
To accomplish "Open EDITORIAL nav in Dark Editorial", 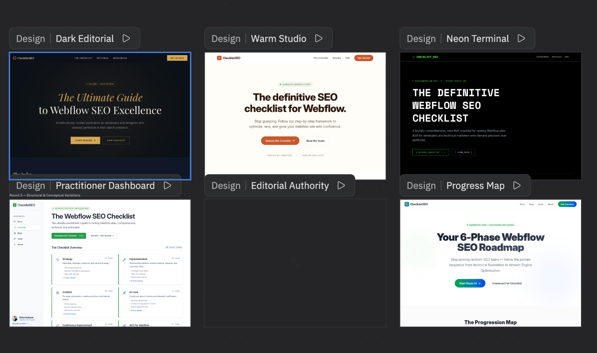I will click(103, 58).
